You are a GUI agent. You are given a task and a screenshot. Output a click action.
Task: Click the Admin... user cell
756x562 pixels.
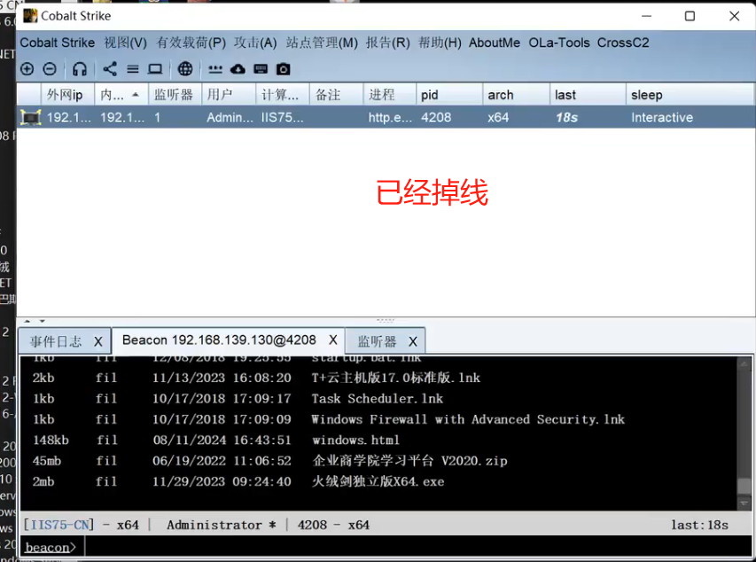point(230,117)
